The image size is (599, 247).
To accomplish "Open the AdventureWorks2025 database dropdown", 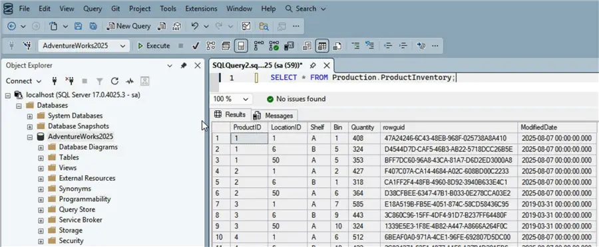I will [122, 46].
